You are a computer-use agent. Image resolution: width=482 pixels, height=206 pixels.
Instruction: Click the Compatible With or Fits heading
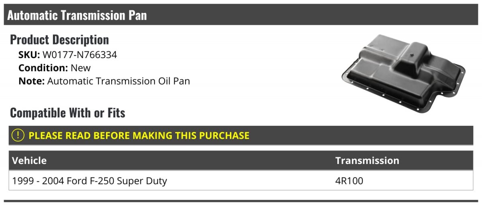point(67,113)
